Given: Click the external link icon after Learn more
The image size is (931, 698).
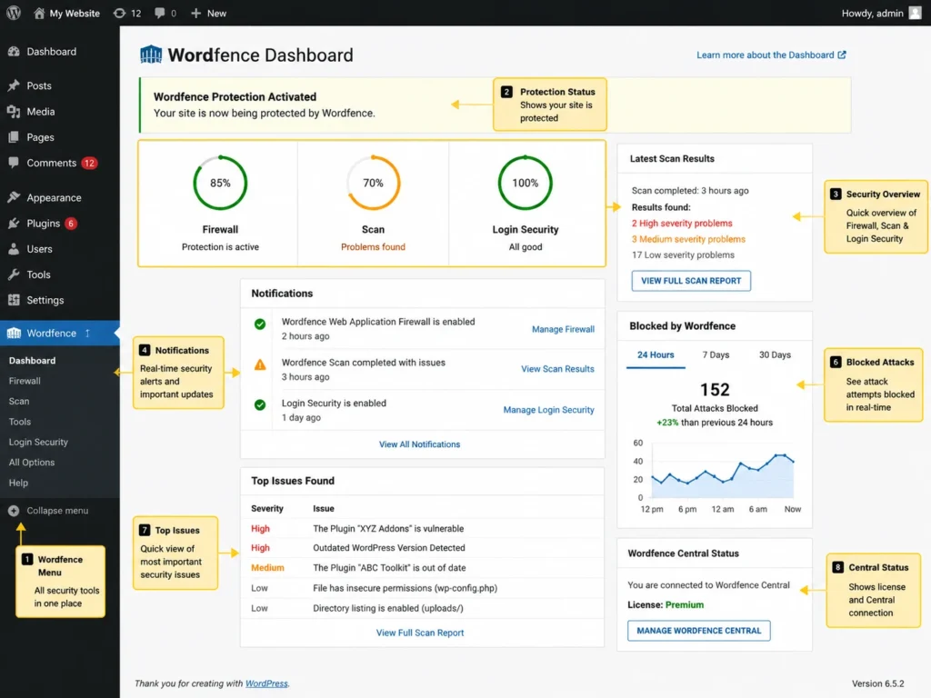Looking at the screenshot, I should [842, 55].
